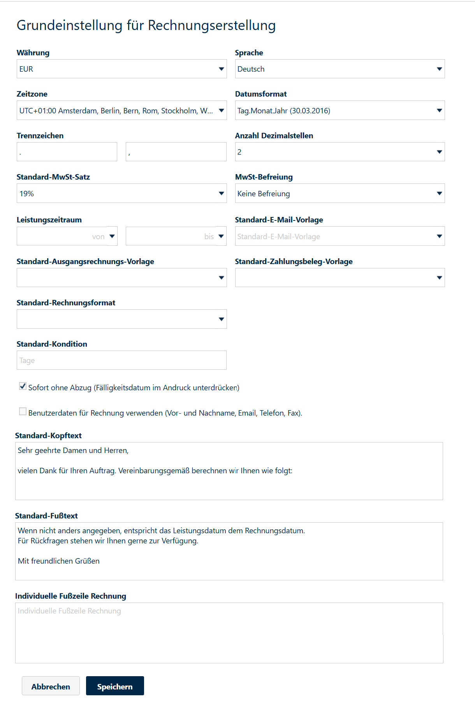Click the Individuelle Fußzeile Rechnung text area
The image size is (475, 705).
(x=229, y=633)
